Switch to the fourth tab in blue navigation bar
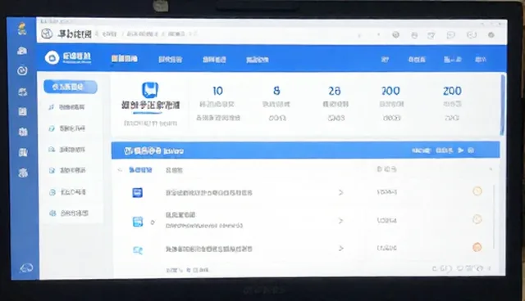The height and width of the screenshot is (301, 525). tap(257, 60)
